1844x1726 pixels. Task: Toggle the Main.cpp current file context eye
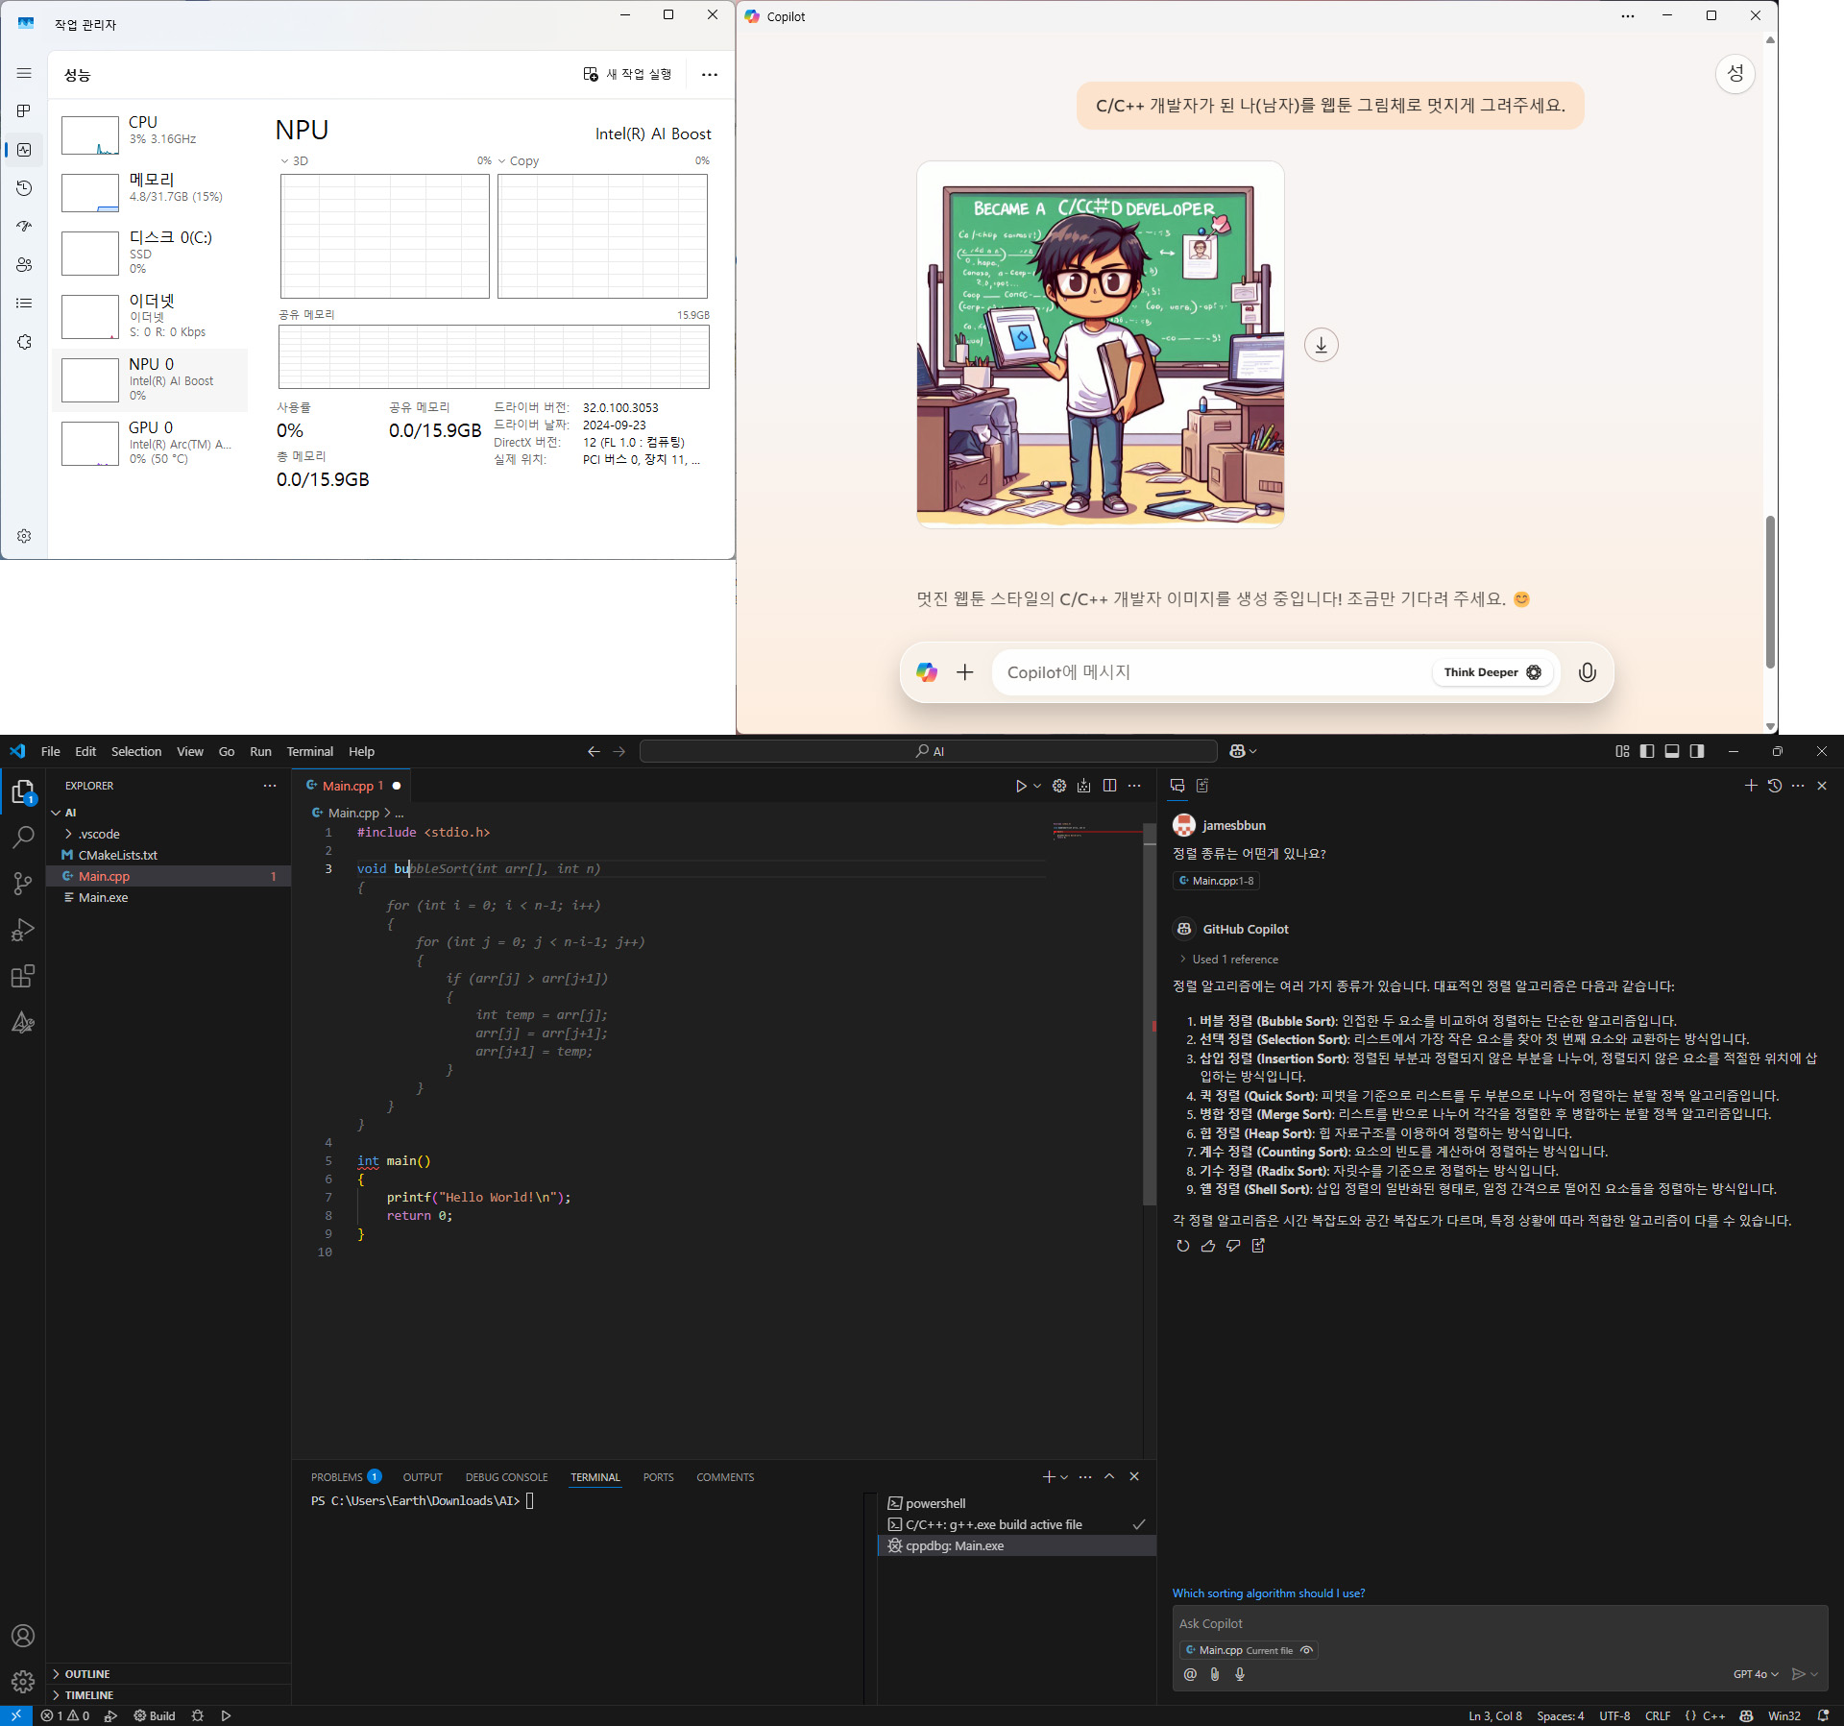1306,1650
